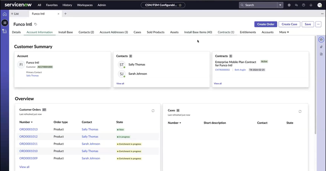Close the Funco Intl tab
The width and height of the screenshot is (326, 171).
(58, 14)
